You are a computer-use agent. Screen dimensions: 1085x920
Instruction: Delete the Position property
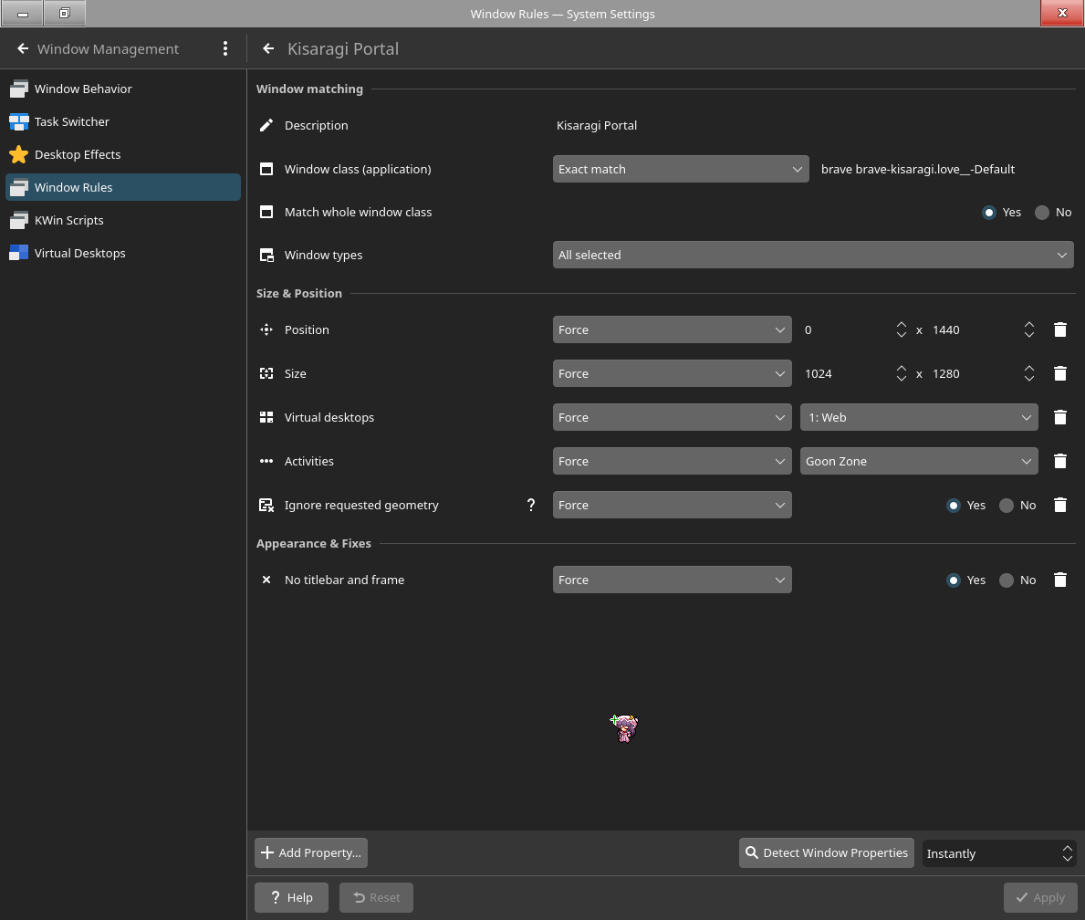coord(1060,329)
